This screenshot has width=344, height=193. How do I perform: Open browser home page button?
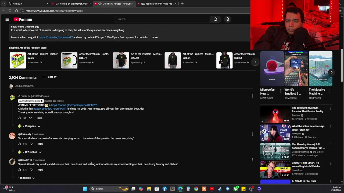pyautogui.click(x=16, y=11)
